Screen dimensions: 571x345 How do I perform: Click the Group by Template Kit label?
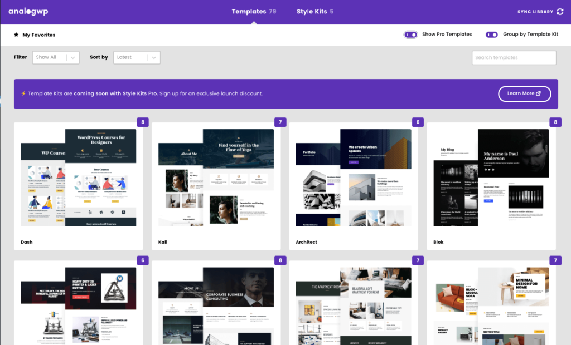531,34
